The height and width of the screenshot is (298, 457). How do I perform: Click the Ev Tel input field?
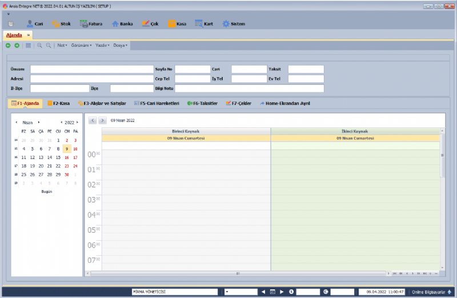(x=306, y=79)
